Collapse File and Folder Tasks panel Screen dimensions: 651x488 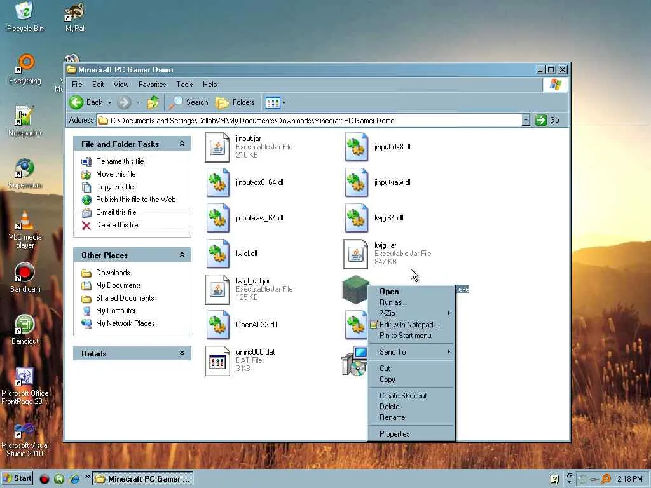point(182,144)
